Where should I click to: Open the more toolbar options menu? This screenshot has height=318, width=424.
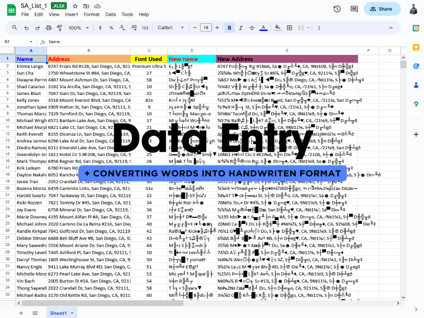pyautogui.click(x=319, y=28)
